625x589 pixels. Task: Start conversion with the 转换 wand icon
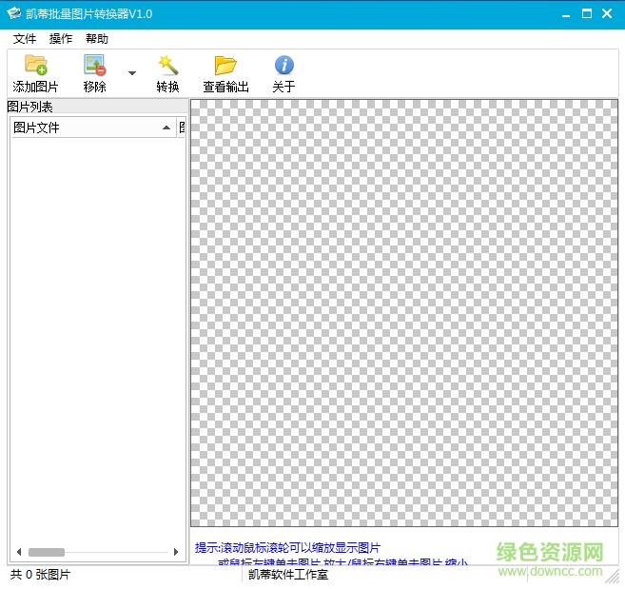167,66
